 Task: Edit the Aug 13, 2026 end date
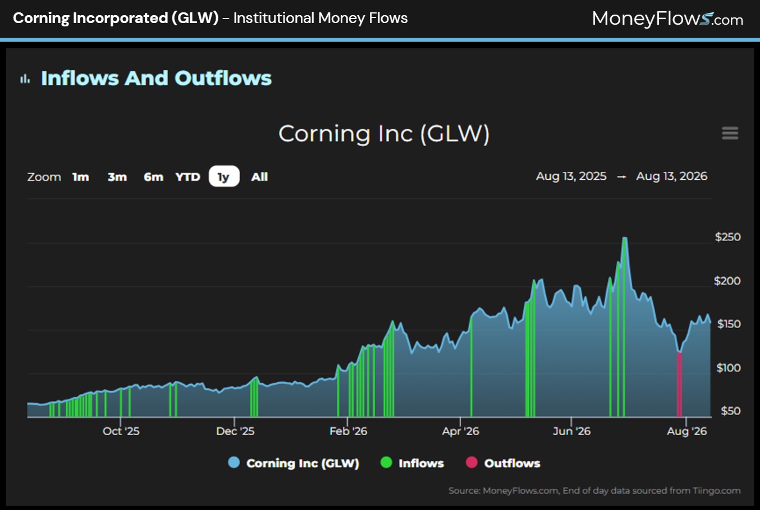(x=671, y=176)
